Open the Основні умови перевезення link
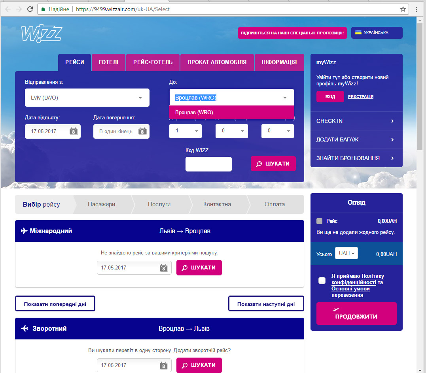This screenshot has height=373, width=426. point(350,292)
